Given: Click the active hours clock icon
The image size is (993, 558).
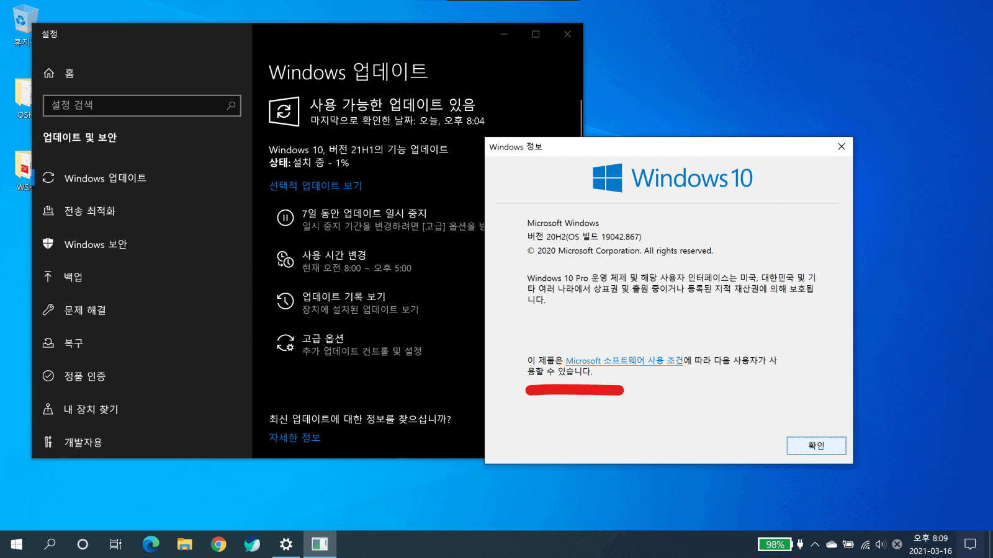Looking at the screenshot, I should [x=285, y=260].
